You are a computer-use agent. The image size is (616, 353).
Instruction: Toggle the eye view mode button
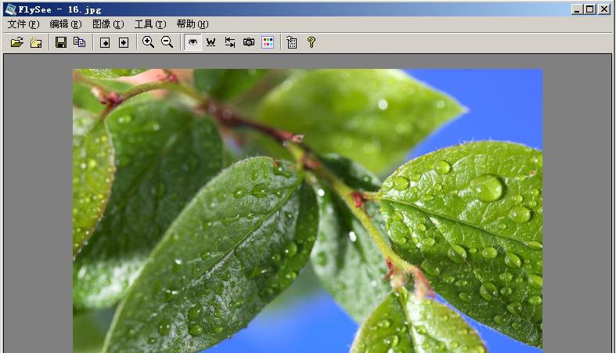point(193,42)
